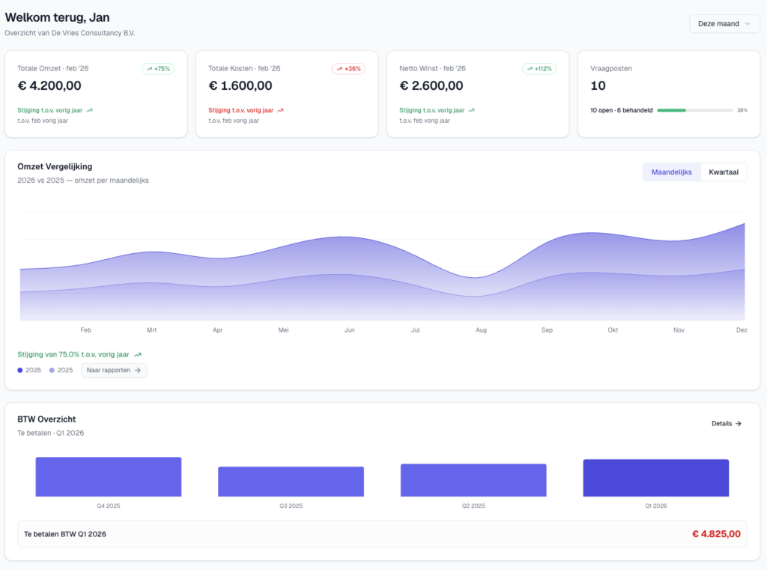
Task: Click trend arrow beside 'Stijging van 75.0%' text
Action: [138, 355]
